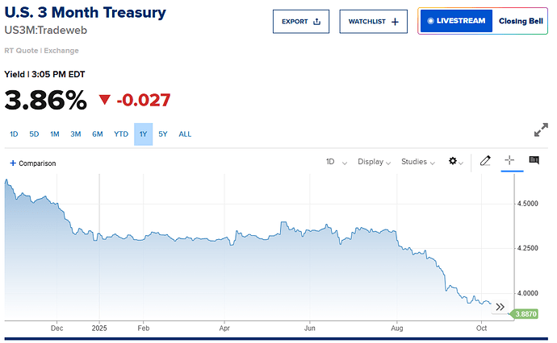This screenshot has height=343, width=557.
Task: Click the plus icon to add Comparison
Action: click(x=13, y=163)
